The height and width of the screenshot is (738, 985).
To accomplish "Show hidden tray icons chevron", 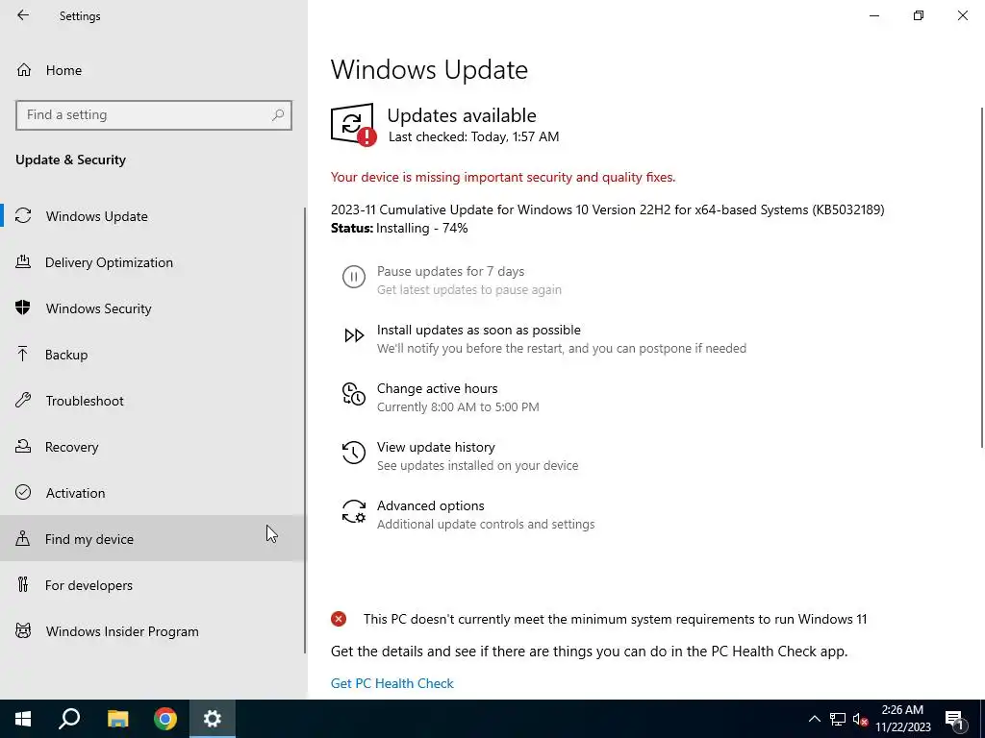I will click(x=814, y=719).
